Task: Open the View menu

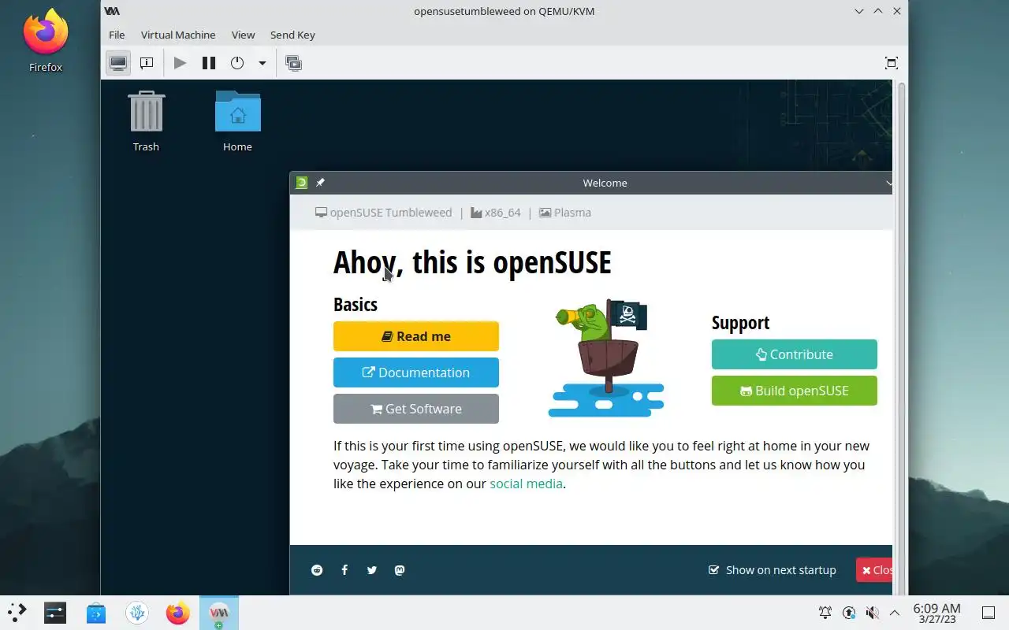Action: (x=243, y=35)
